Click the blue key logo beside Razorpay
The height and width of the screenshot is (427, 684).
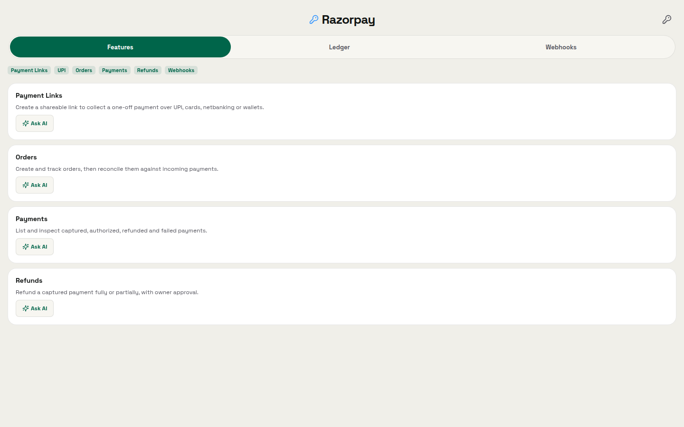(314, 19)
